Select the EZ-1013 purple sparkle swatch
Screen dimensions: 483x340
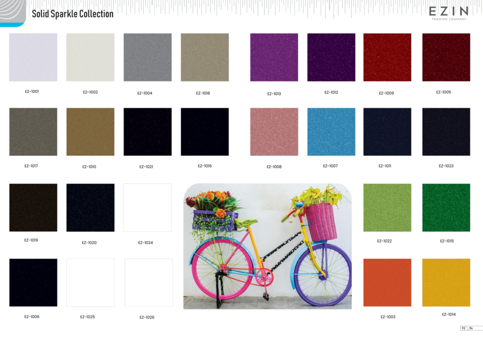click(x=274, y=57)
